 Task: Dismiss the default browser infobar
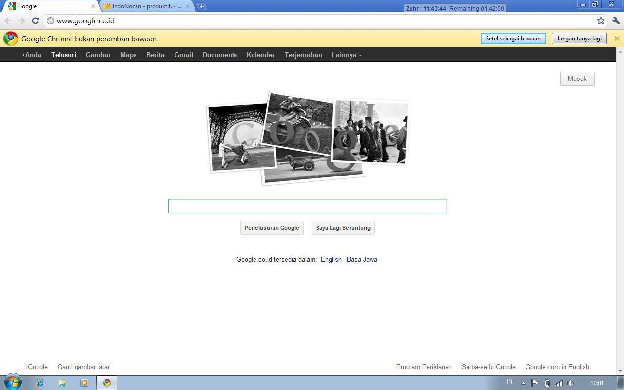(x=617, y=39)
